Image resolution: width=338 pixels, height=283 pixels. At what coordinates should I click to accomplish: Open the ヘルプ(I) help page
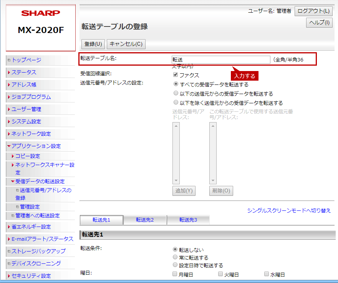pyautogui.click(x=319, y=23)
